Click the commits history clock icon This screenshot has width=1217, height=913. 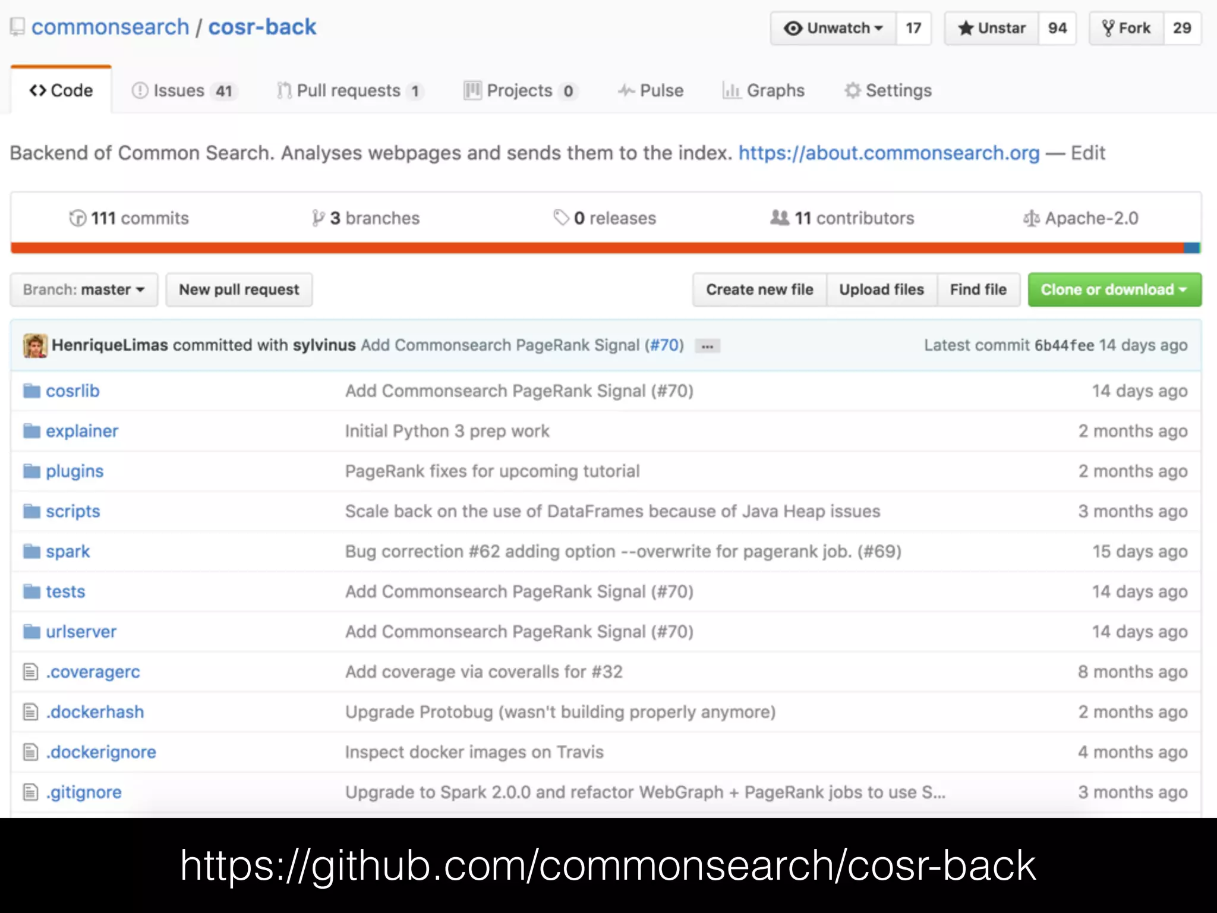coord(77,218)
